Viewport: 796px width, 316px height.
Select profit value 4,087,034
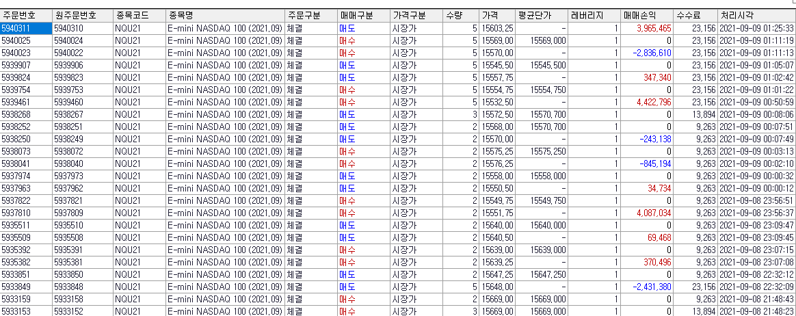pos(647,213)
